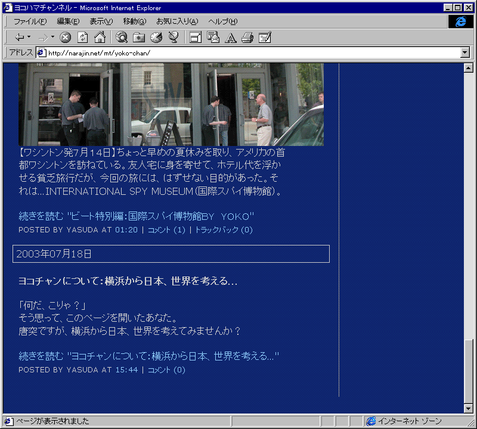
Task: Open the Search toolbar icon
Action: (x=122, y=38)
